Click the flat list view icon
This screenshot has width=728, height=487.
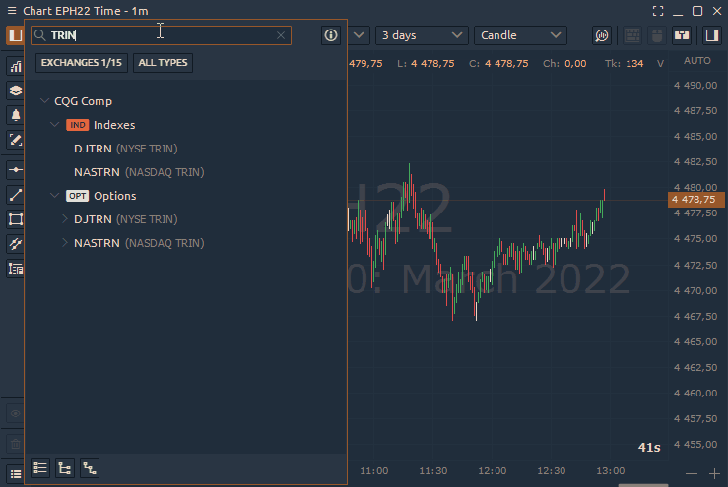click(x=40, y=468)
